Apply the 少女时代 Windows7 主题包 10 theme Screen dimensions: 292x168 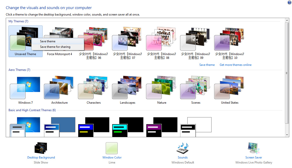click(230, 43)
